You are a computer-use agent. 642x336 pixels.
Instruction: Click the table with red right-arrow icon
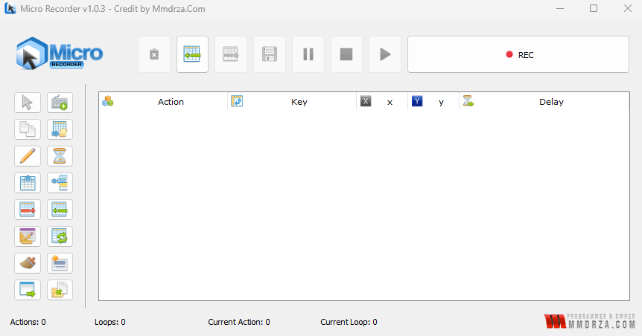pyautogui.click(x=28, y=210)
